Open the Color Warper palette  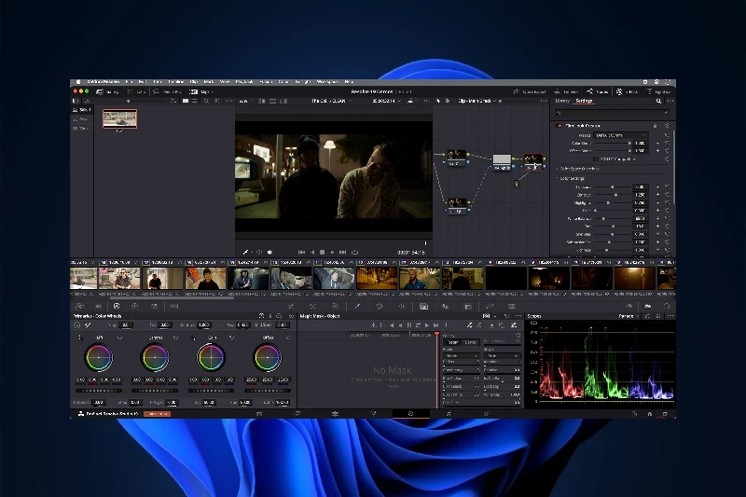pos(312,306)
